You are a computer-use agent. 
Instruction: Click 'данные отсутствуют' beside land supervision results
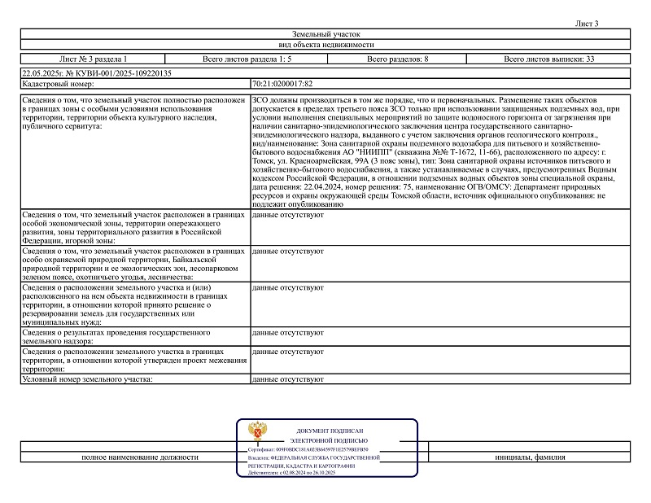pos(283,334)
